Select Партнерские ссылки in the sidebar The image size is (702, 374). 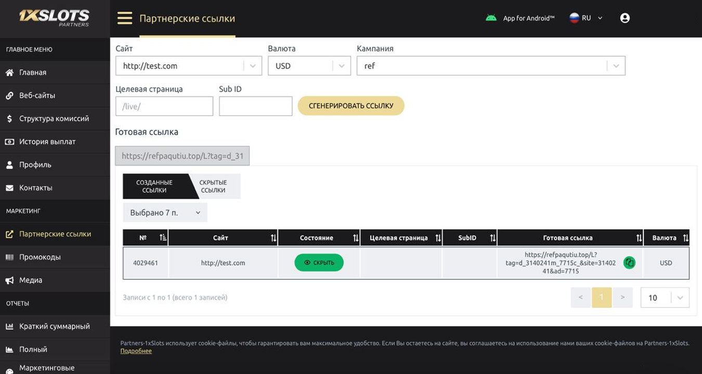(55, 234)
